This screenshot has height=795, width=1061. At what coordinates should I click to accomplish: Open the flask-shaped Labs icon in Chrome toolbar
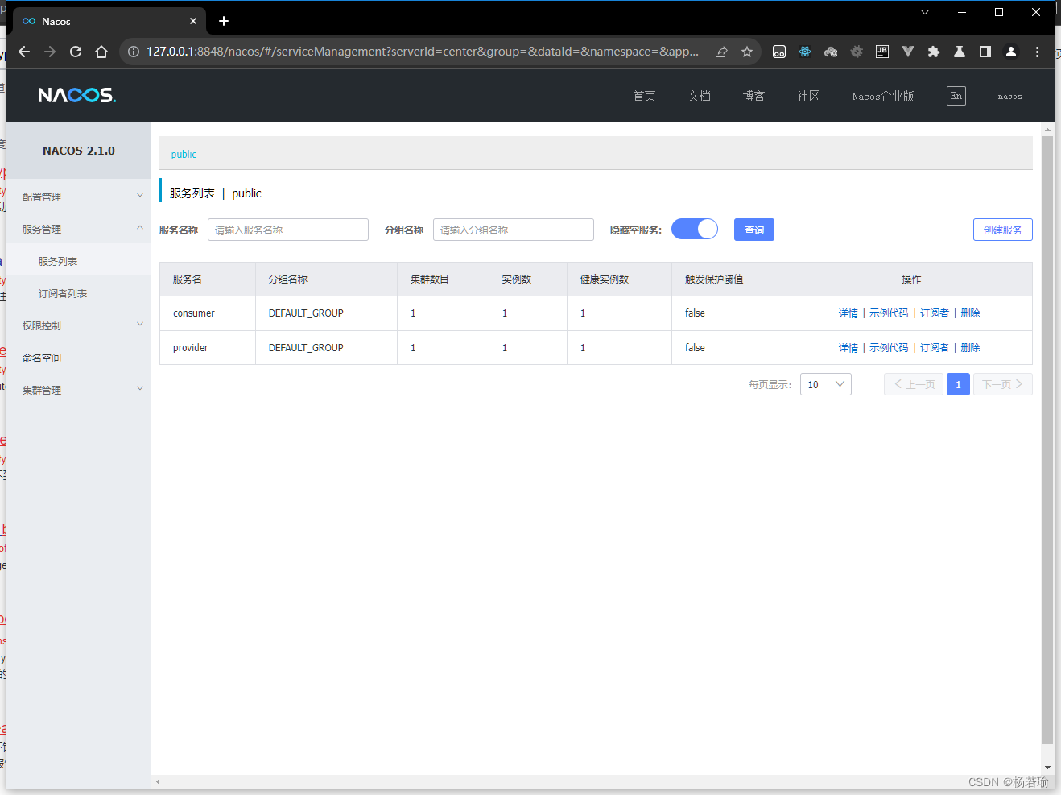[x=960, y=52]
